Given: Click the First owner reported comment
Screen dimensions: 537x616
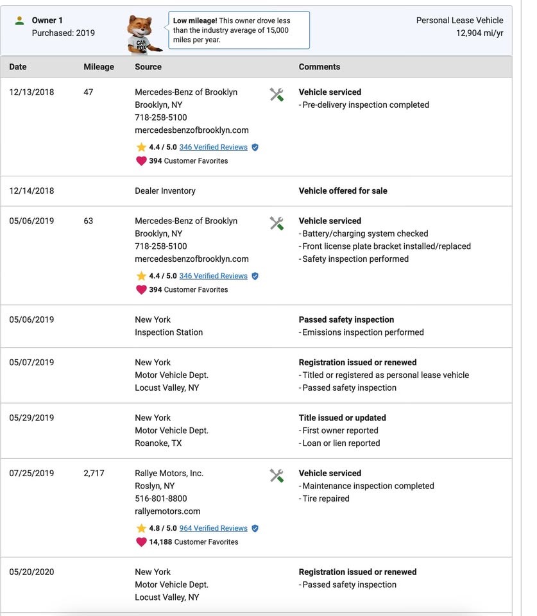Looking at the screenshot, I should 339,431.
